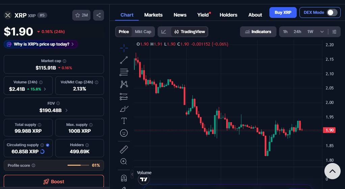The image size is (345, 189).
Task: Click the Profile score progress bar
Action: coord(78,165)
